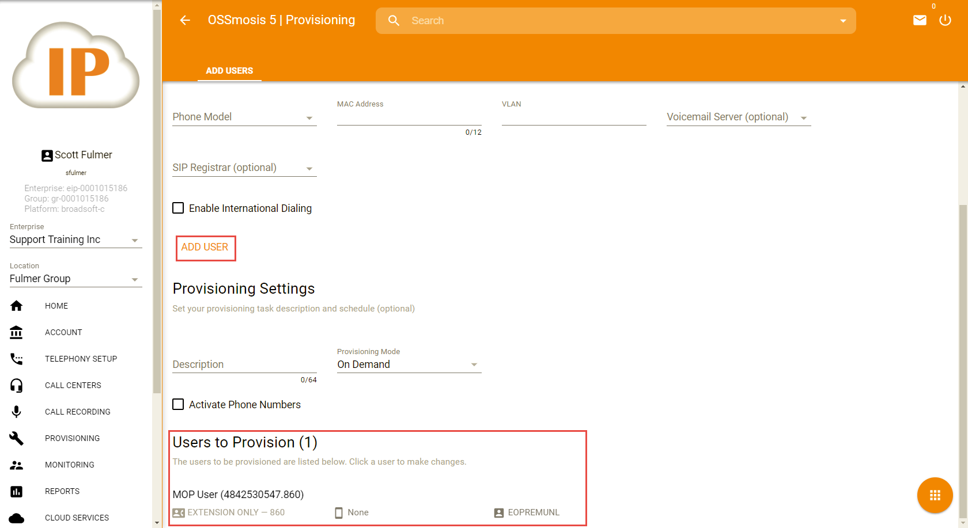
Task: Expand the Voicemail Server dropdown
Action: (738, 117)
